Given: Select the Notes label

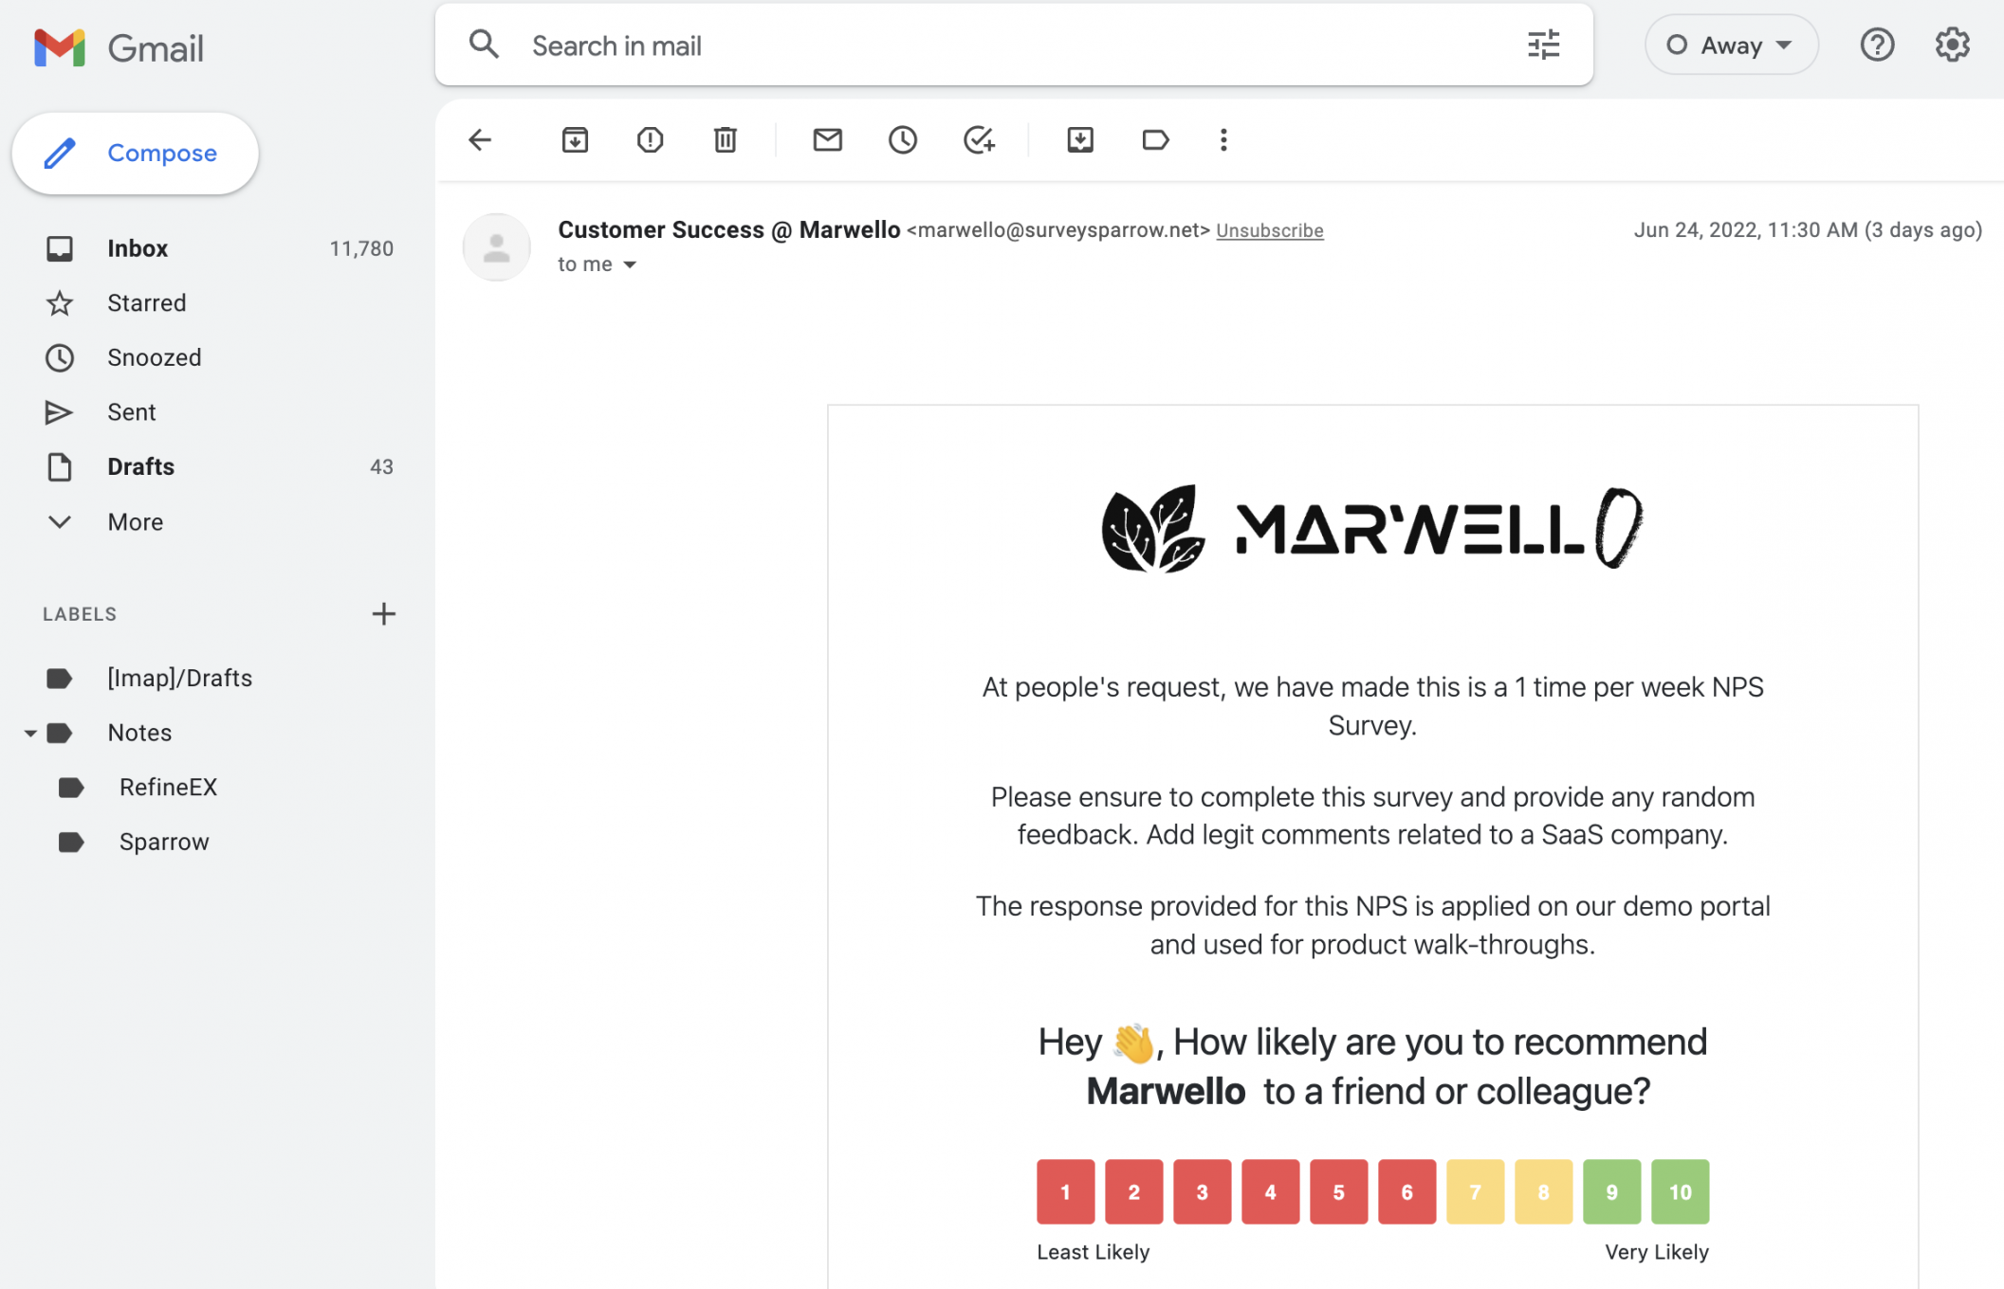Looking at the screenshot, I should (140, 732).
